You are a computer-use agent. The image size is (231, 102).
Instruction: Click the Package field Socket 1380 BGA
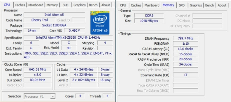tap(54, 25)
